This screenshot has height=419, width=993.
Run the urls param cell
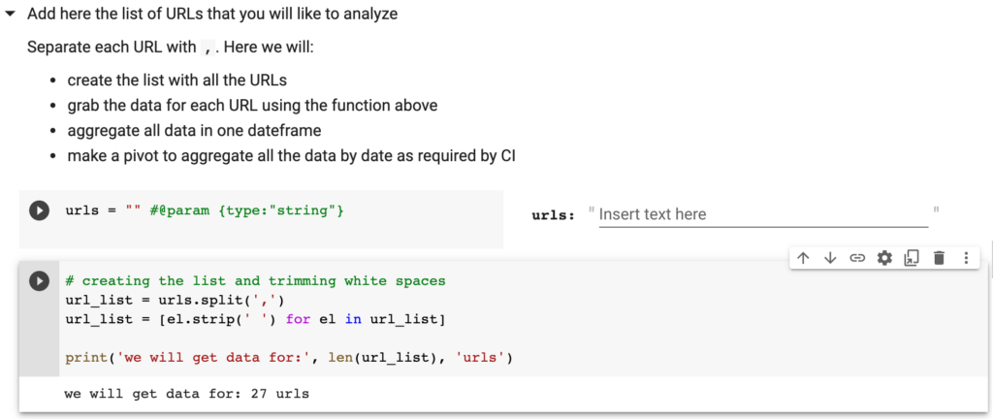(39, 210)
